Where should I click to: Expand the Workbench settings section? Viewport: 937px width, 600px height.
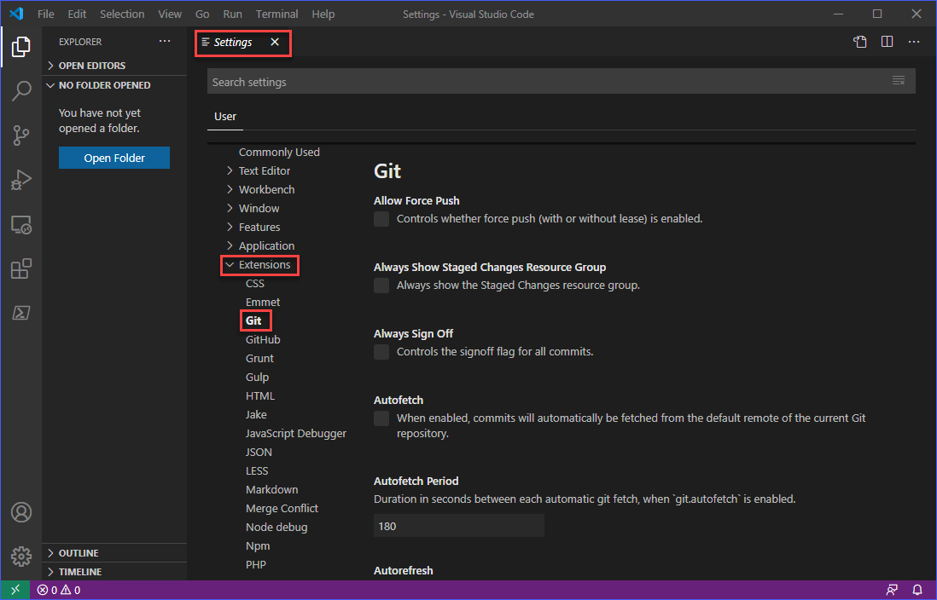[267, 188]
